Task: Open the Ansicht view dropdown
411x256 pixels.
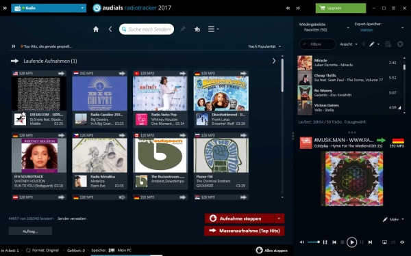Action: click(x=349, y=44)
